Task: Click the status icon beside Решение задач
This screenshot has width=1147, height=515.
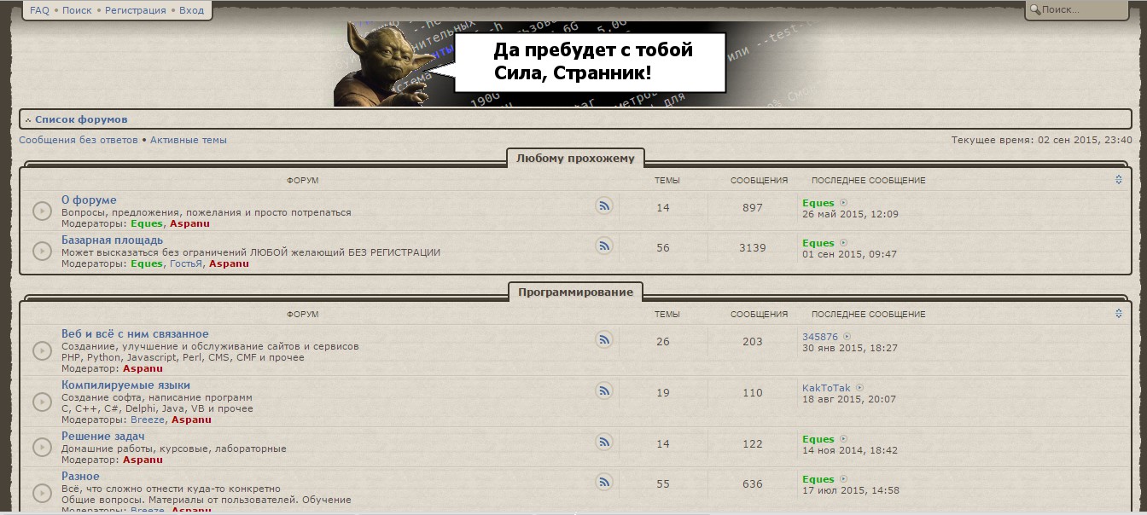Action: tap(42, 447)
